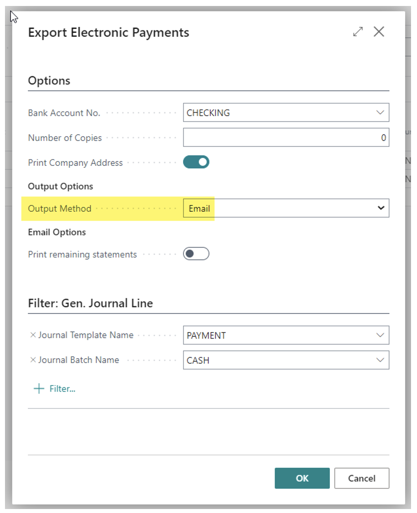This screenshot has height=513, width=417.
Task: Click the Output Method field label
Action: click(60, 208)
